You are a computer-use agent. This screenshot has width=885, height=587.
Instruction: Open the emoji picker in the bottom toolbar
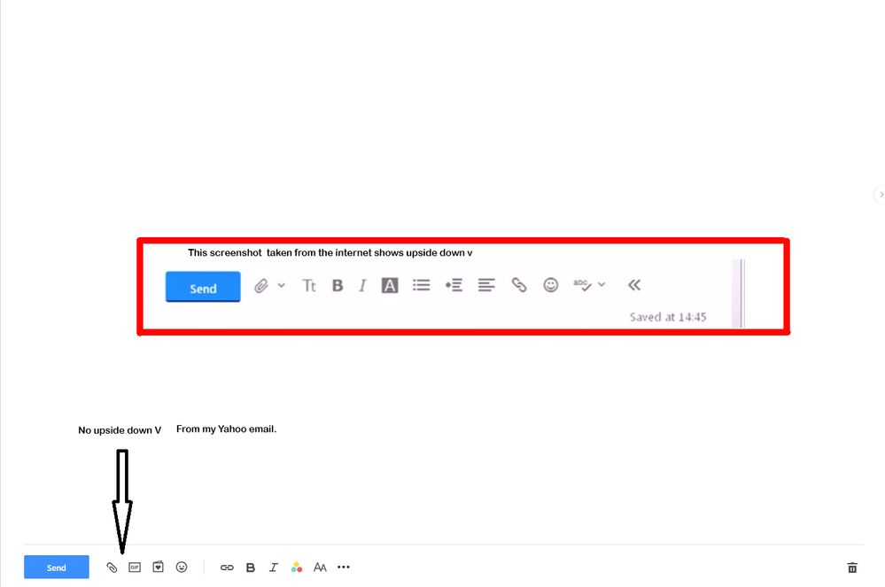coord(182,568)
